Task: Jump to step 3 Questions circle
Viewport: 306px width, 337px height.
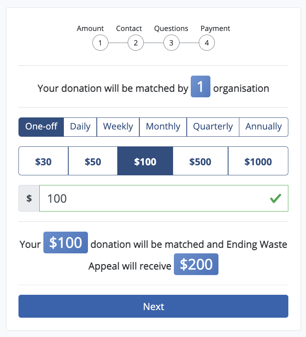Action: pos(171,43)
